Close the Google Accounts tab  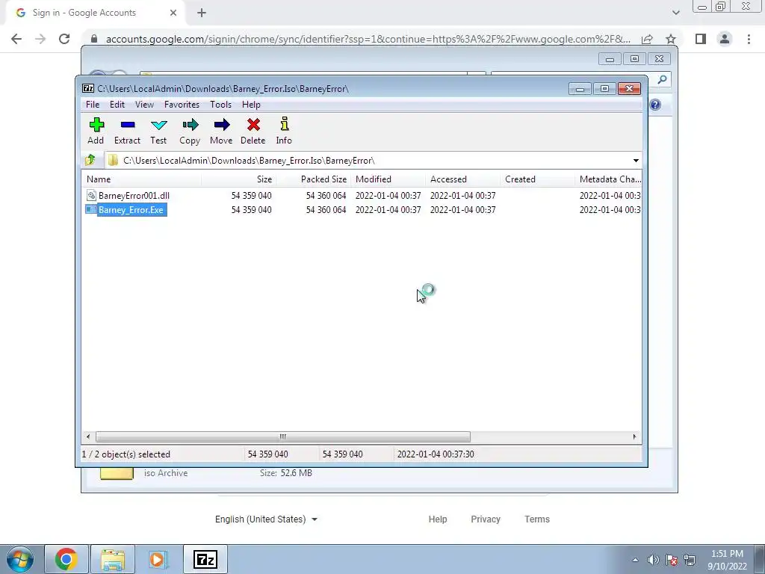(x=173, y=13)
